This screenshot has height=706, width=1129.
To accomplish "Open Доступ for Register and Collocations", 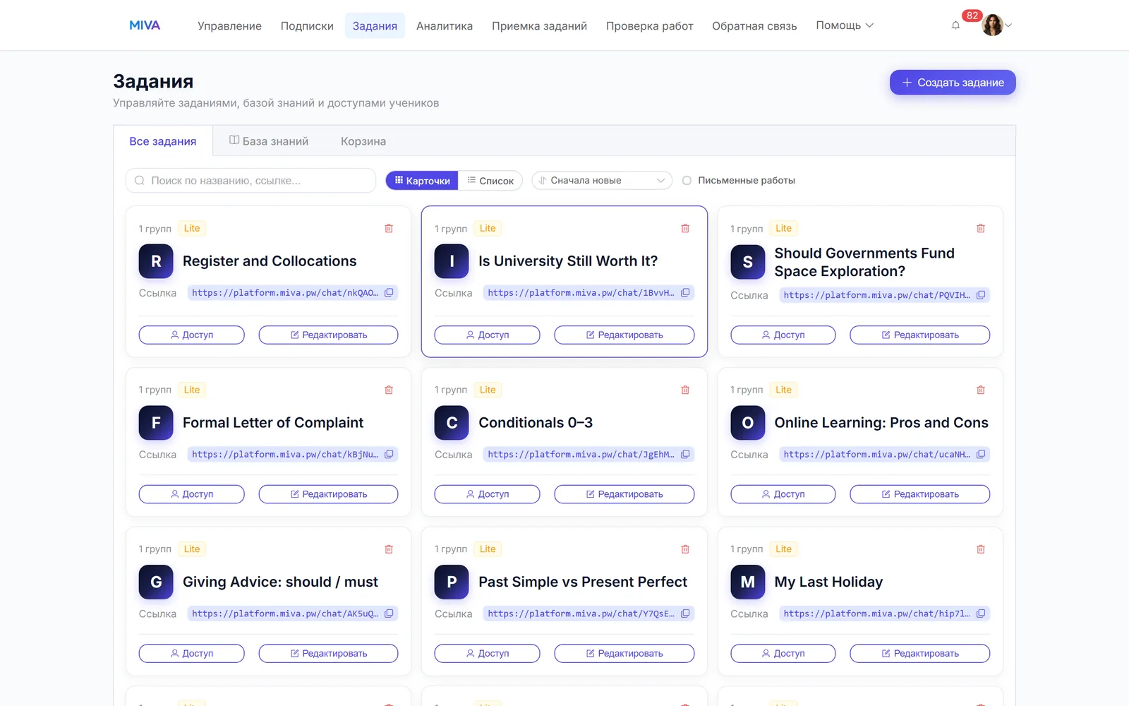I will 191,335.
